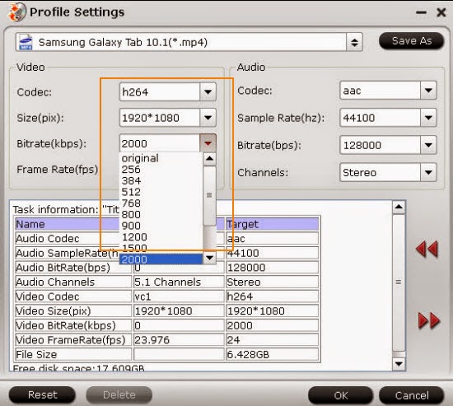This screenshot has width=453, height=406.
Task: Select highlighted 2000 in bitrate list
Action: pyautogui.click(x=161, y=259)
